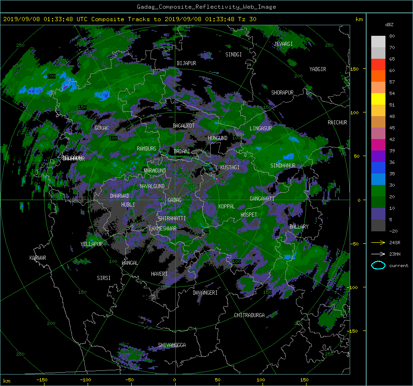Click the white 23MN arrow icon

[378, 254]
